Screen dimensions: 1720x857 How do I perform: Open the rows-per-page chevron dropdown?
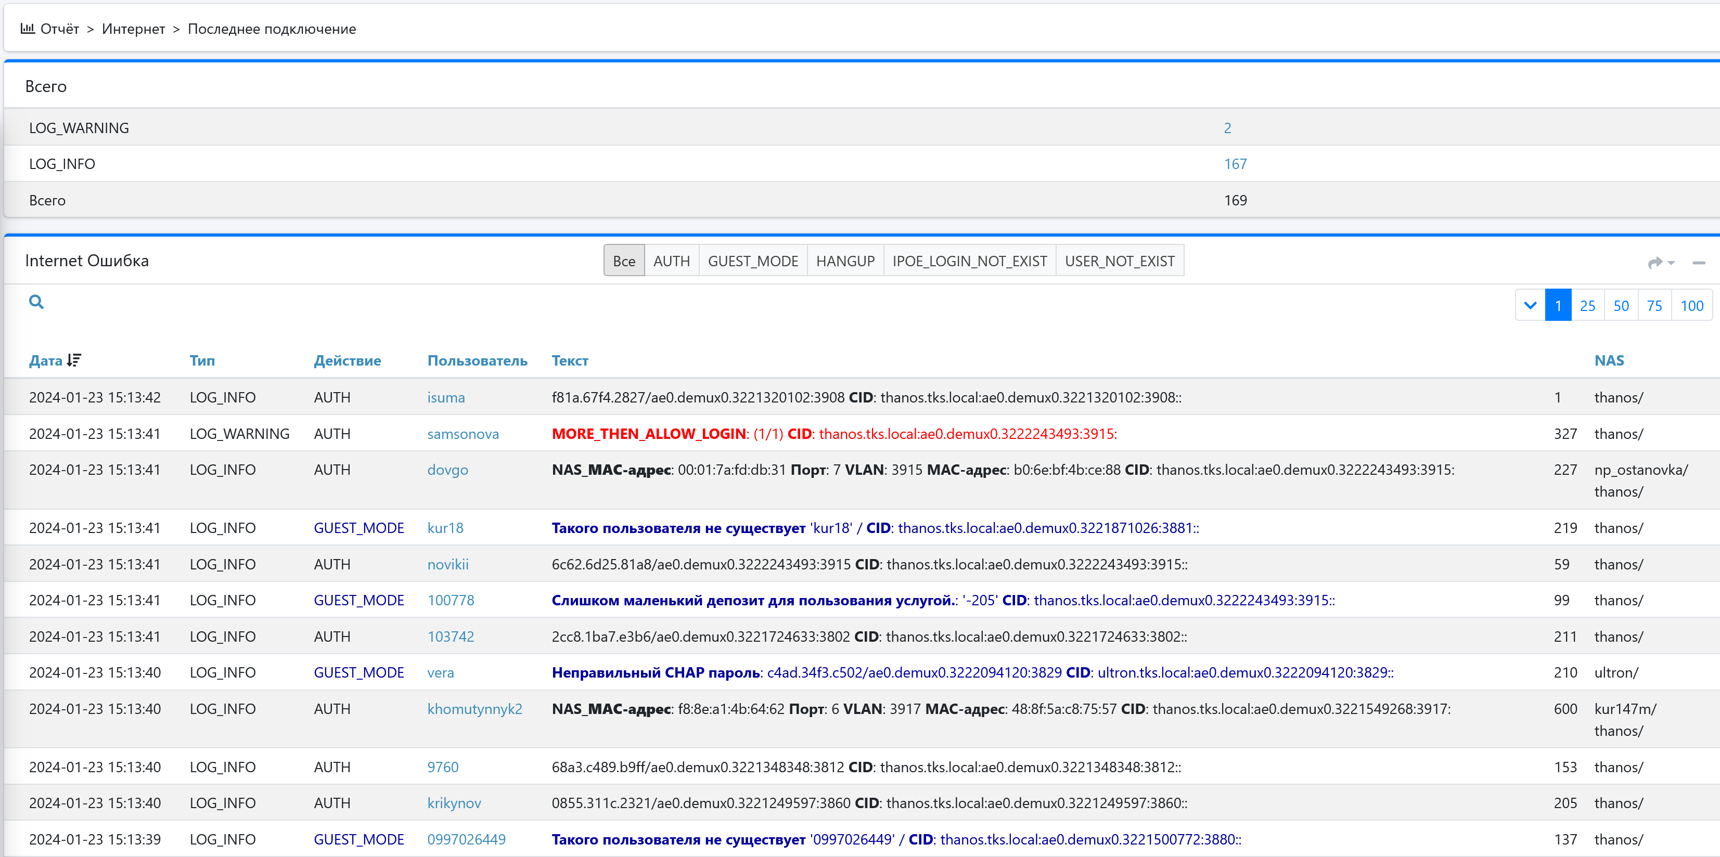1530,306
